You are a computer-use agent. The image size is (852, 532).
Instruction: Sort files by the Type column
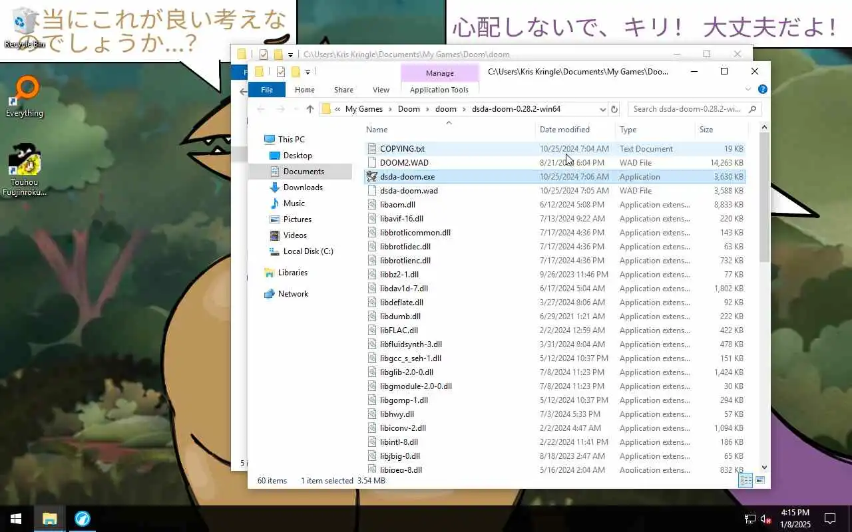655,130
